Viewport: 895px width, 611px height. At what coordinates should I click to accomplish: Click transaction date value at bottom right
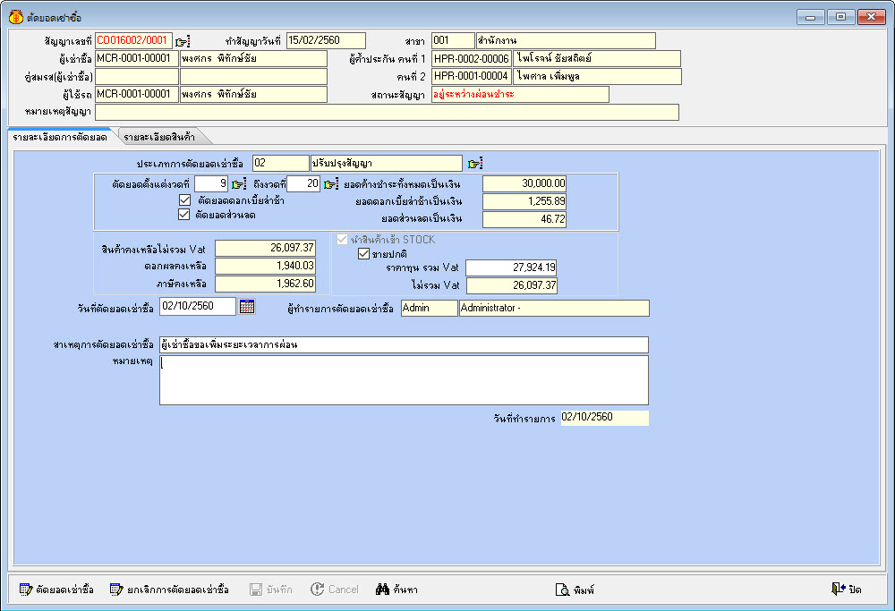click(604, 418)
